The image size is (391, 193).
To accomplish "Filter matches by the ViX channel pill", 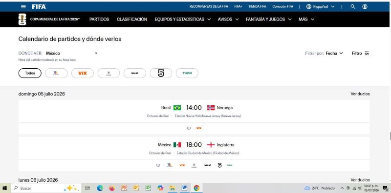I will coord(83,73).
